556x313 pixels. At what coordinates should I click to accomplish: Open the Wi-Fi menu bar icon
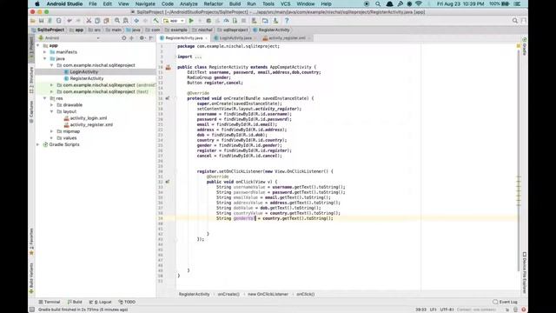click(419, 3)
